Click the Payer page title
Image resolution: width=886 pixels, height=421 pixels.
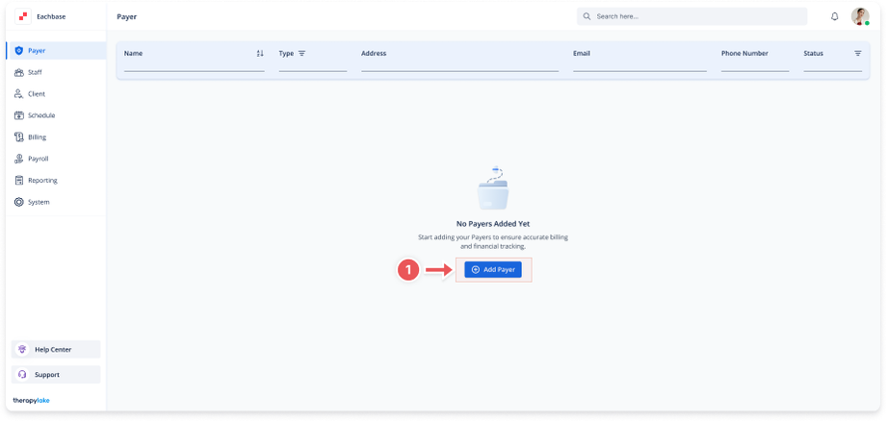tap(126, 17)
